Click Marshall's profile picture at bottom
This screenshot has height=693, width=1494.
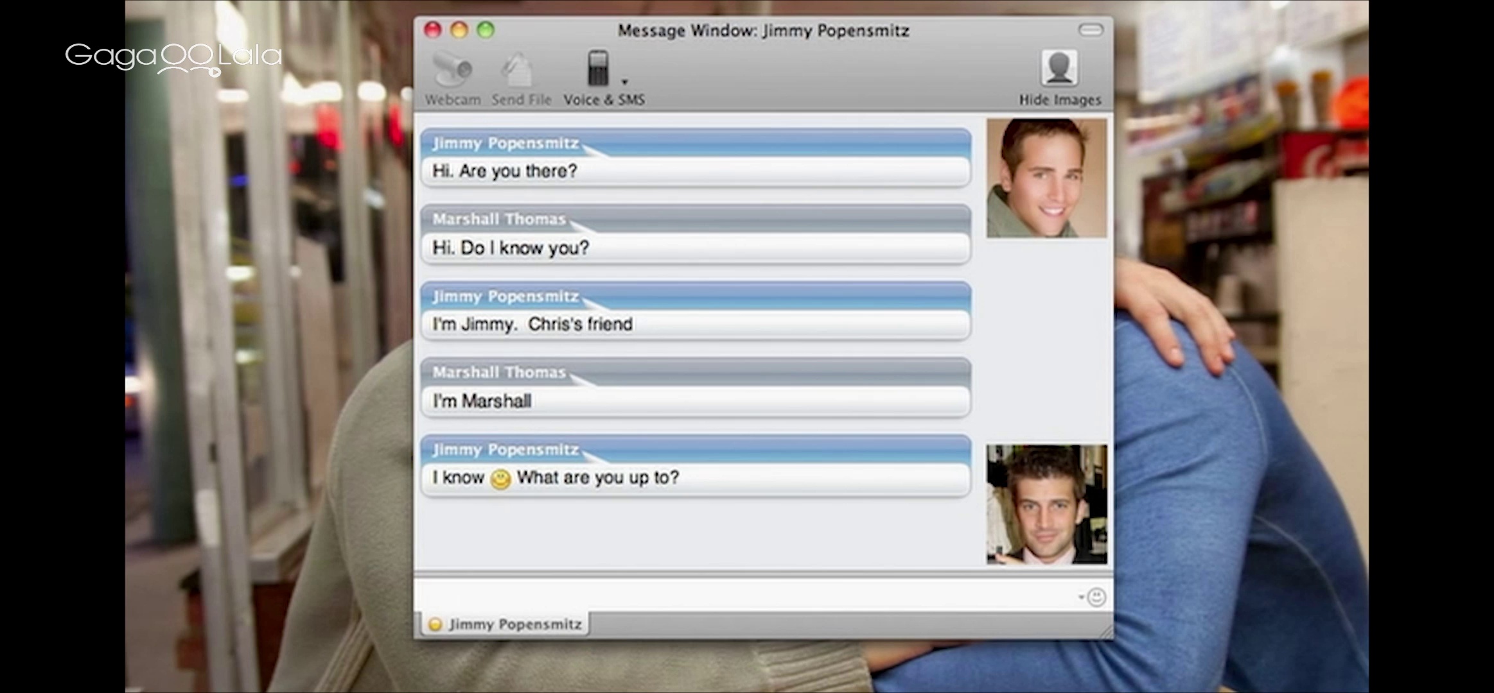coord(1046,504)
